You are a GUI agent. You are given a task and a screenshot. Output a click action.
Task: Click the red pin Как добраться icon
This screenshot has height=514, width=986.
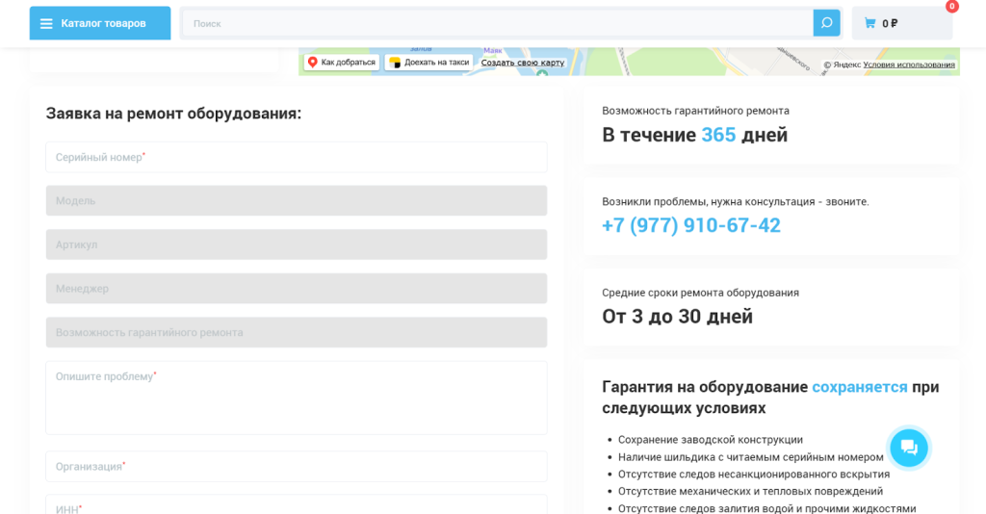(312, 63)
